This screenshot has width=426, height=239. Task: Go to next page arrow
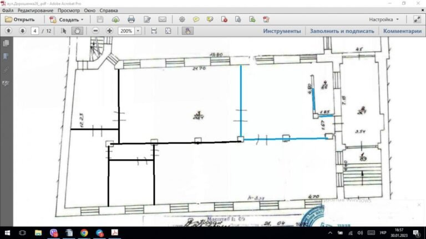coord(23,30)
